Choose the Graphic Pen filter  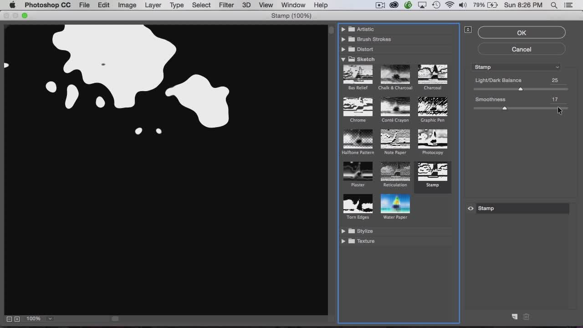tap(432, 107)
